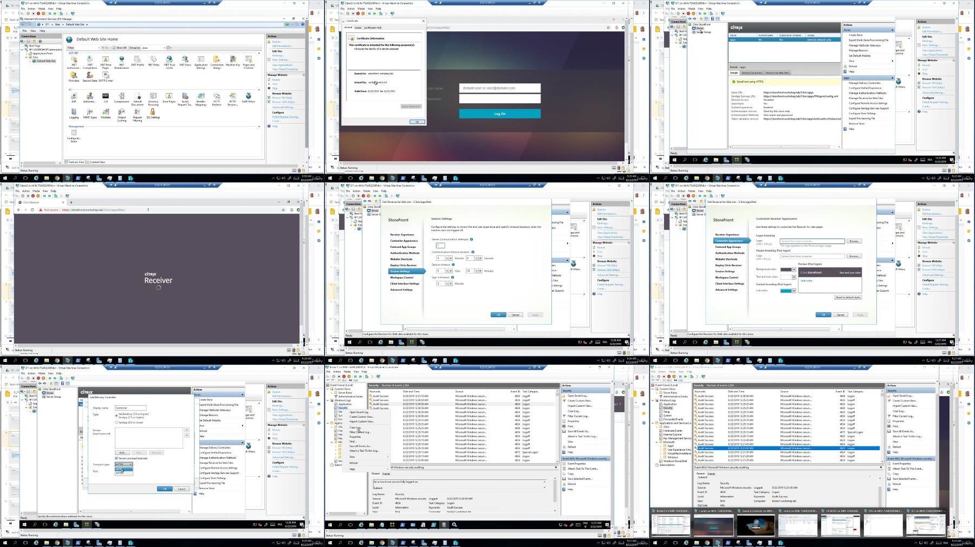Select Session Settings in StoreFront sidebar

point(400,271)
